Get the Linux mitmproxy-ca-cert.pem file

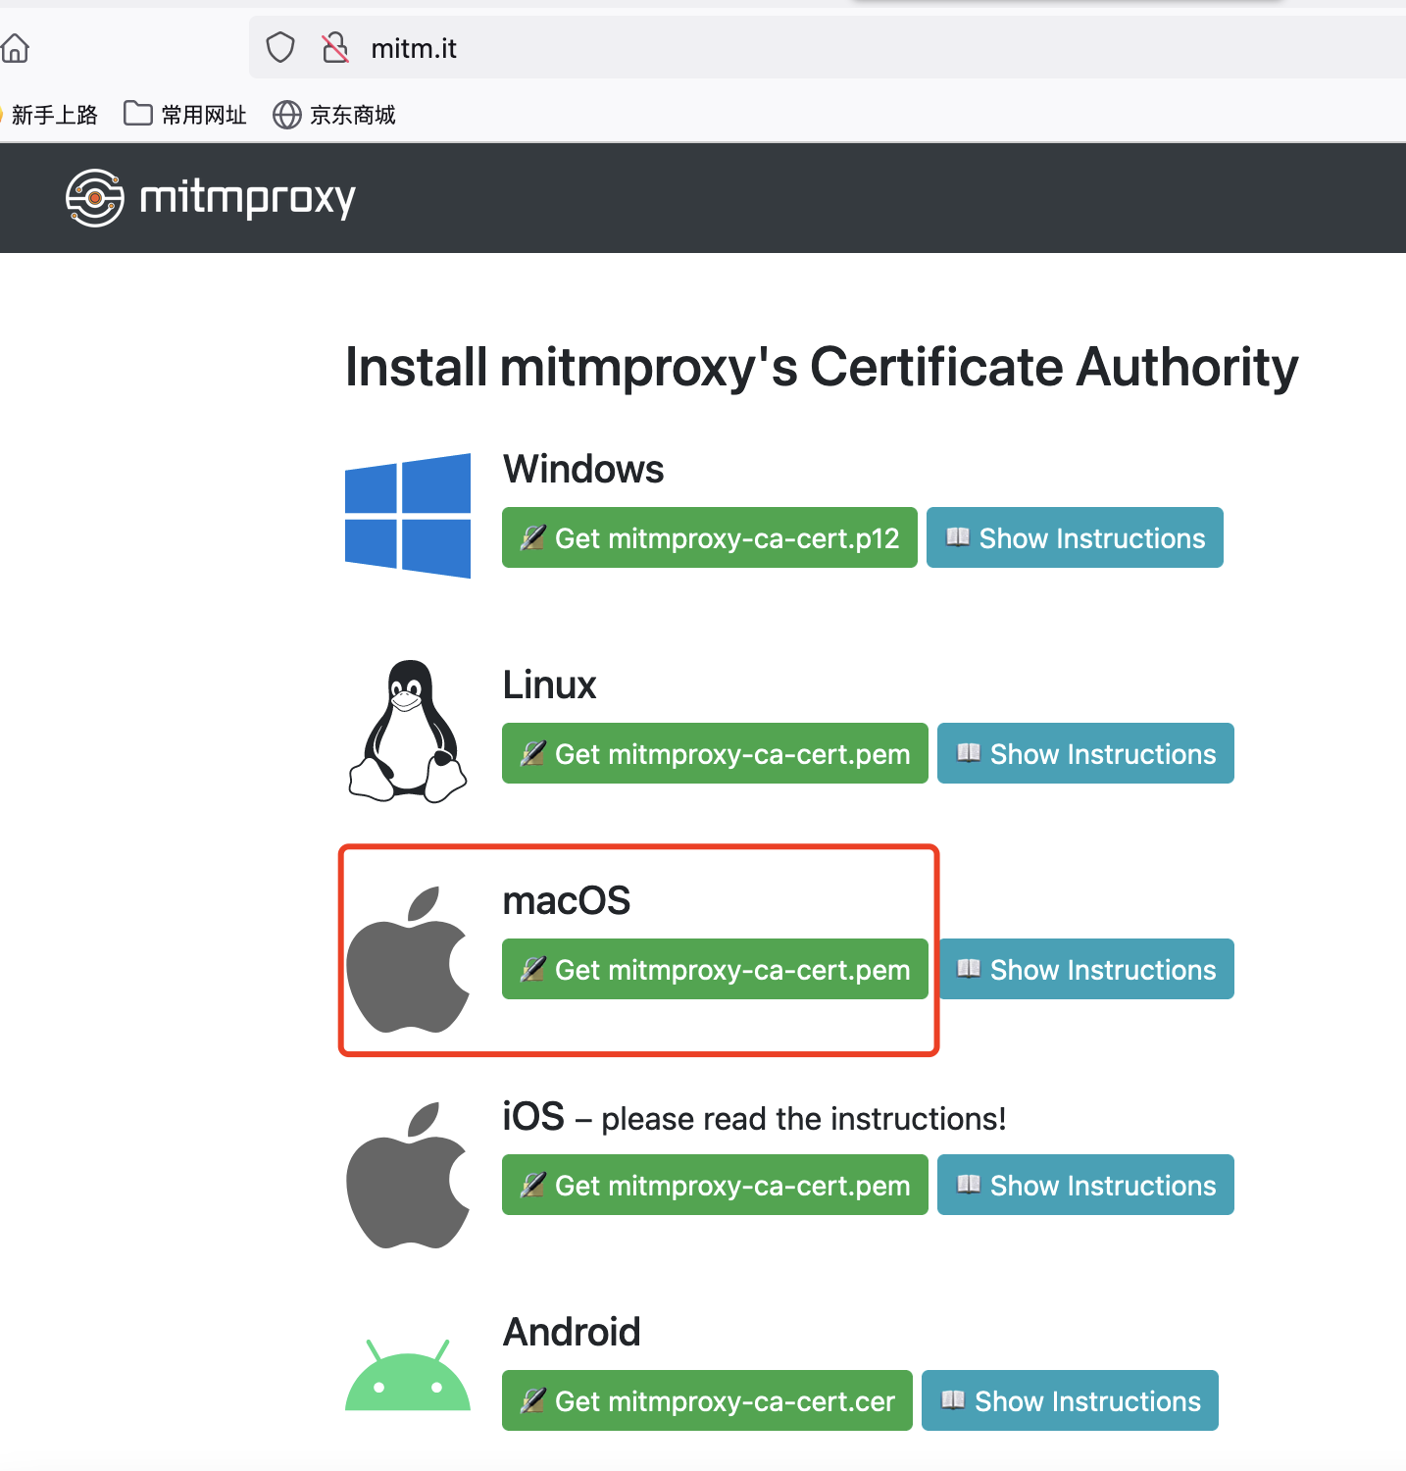pyautogui.click(x=715, y=753)
